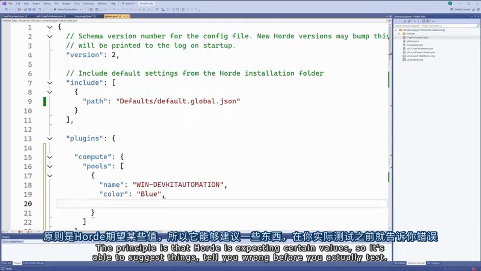The height and width of the screenshot is (271, 481).
Task: Collapse all items in Solution Explorer
Action: pyautogui.click(x=424, y=21)
